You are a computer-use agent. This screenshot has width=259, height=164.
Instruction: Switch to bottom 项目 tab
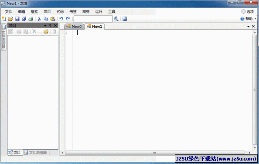click(x=14, y=152)
